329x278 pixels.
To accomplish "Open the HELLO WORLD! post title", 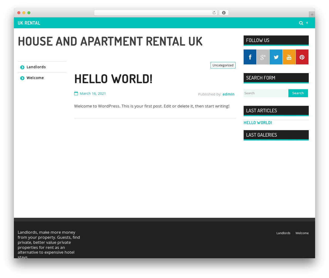I will [x=113, y=79].
